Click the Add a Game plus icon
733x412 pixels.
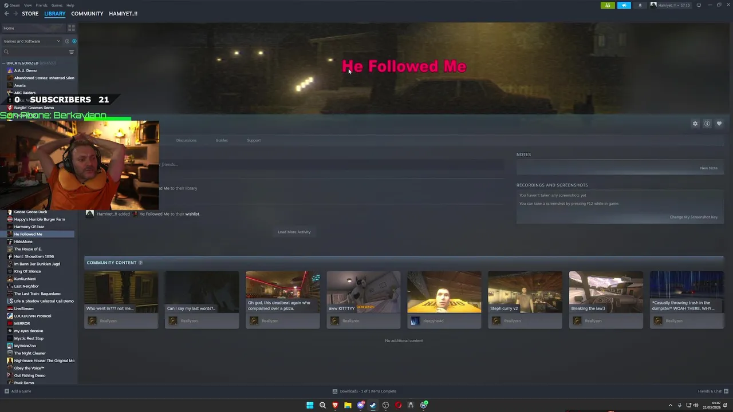[7, 391]
